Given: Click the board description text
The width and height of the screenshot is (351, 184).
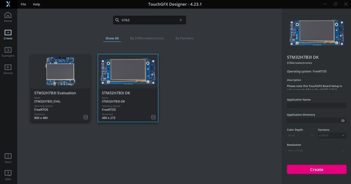Looking at the screenshot, I should coord(314,87).
